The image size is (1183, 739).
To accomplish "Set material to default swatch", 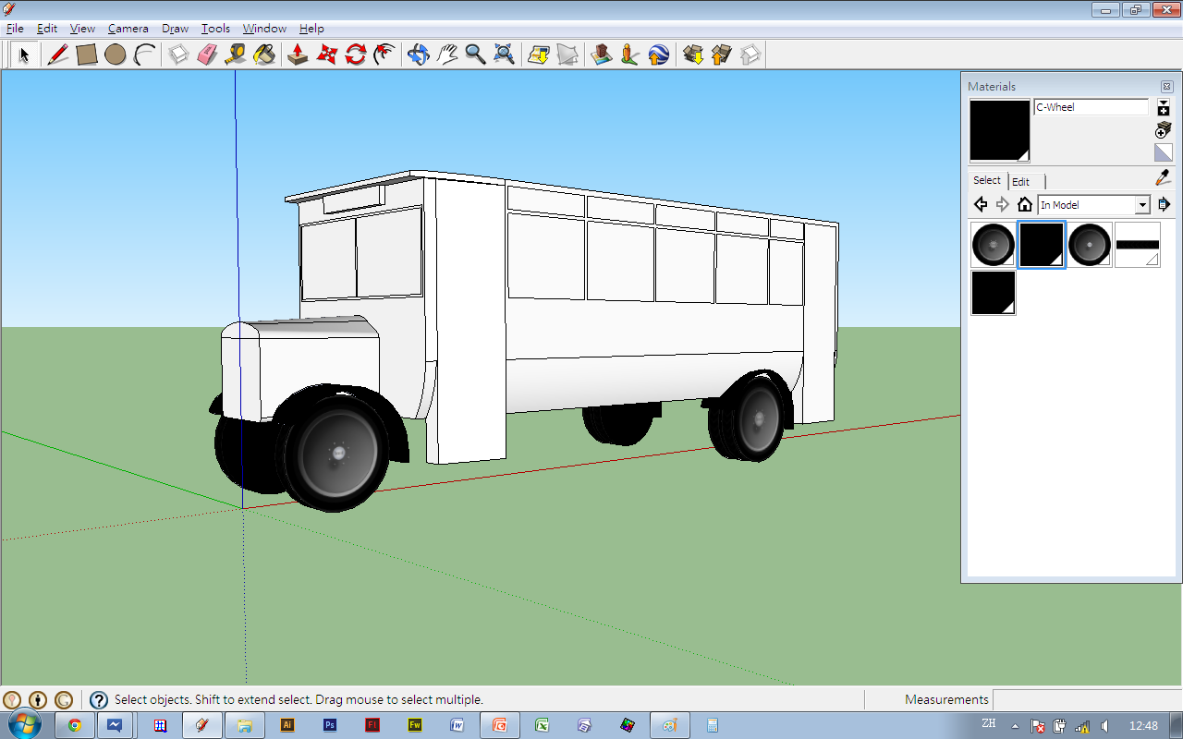I will pos(1164,152).
